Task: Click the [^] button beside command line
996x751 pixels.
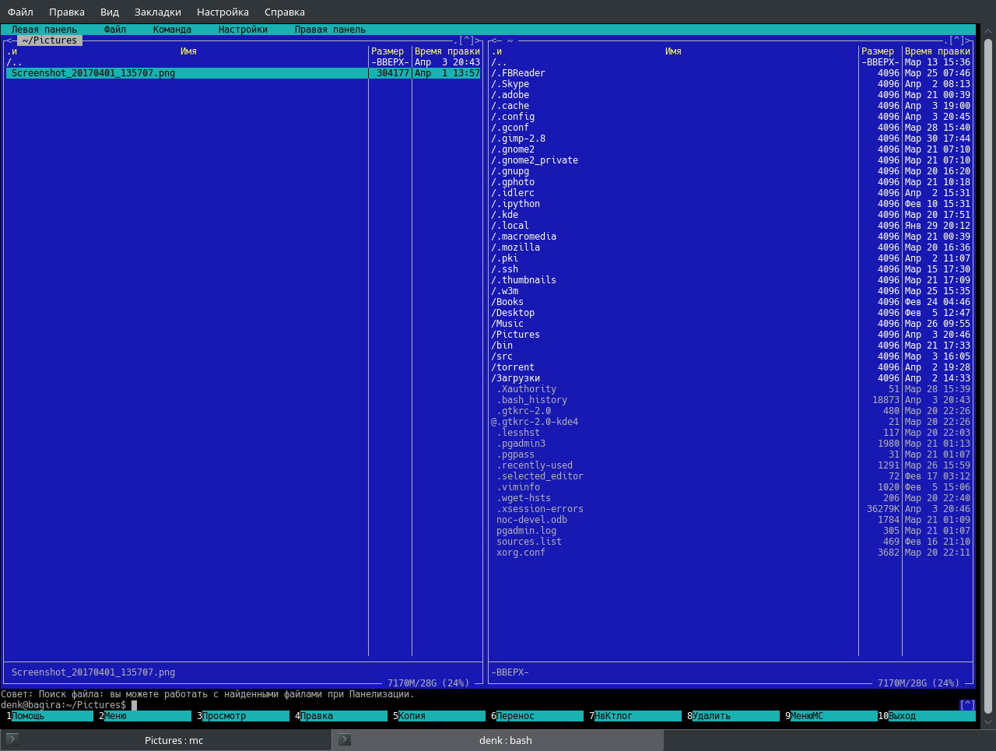Action: pos(967,705)
